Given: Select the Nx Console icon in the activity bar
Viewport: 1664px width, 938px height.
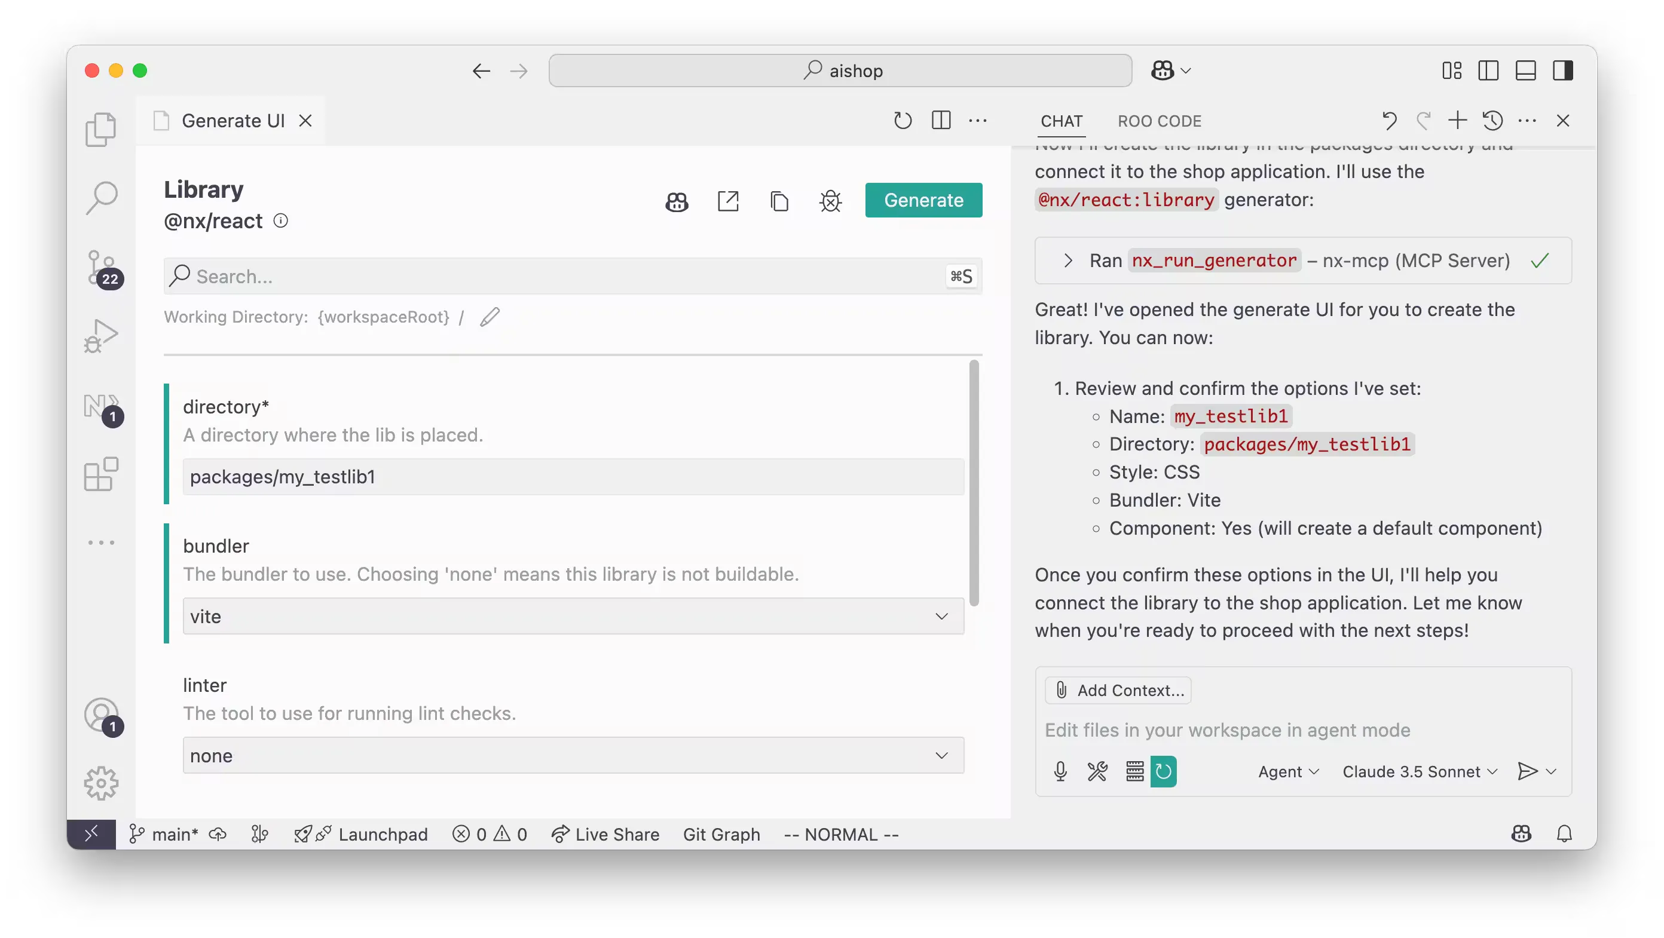Looking at the screenshot, I should (102, 407).
